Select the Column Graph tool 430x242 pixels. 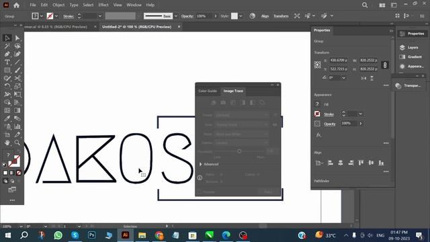[17, 126]
